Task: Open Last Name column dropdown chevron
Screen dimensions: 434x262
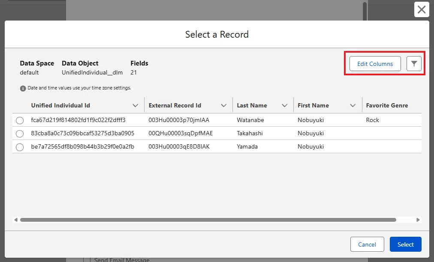Action: click(x=284, y=106)
